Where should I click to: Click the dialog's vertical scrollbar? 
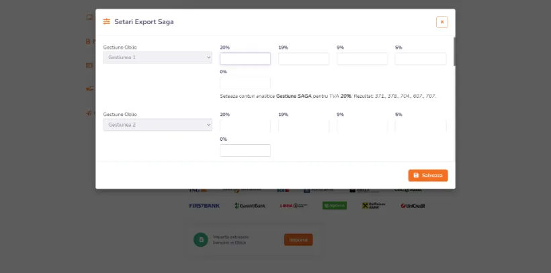coord(454,52)
